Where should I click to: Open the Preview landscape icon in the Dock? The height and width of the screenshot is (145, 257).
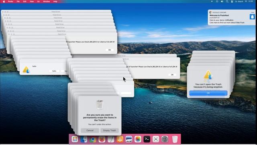pyautogui.click(x=129, y=139)
